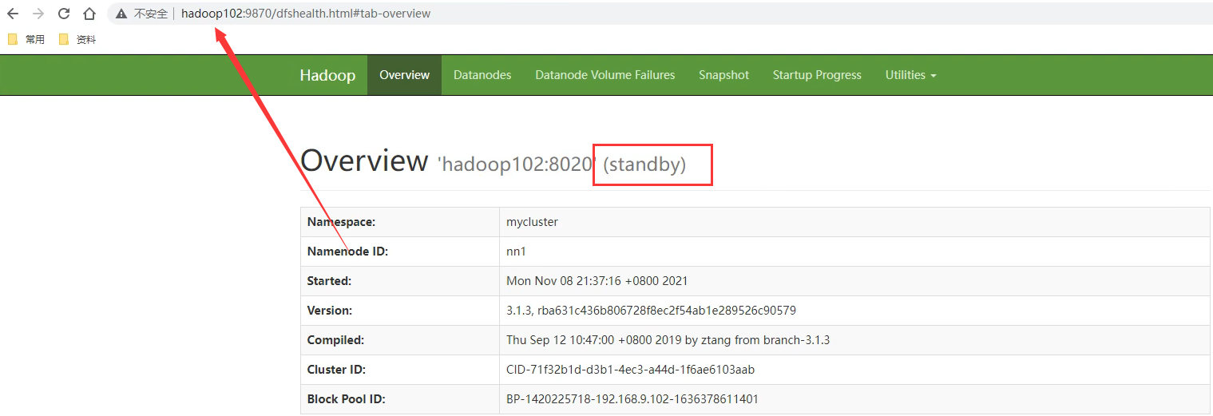
Task: Click the browser back arrow
Action: [x=13, y=14]
